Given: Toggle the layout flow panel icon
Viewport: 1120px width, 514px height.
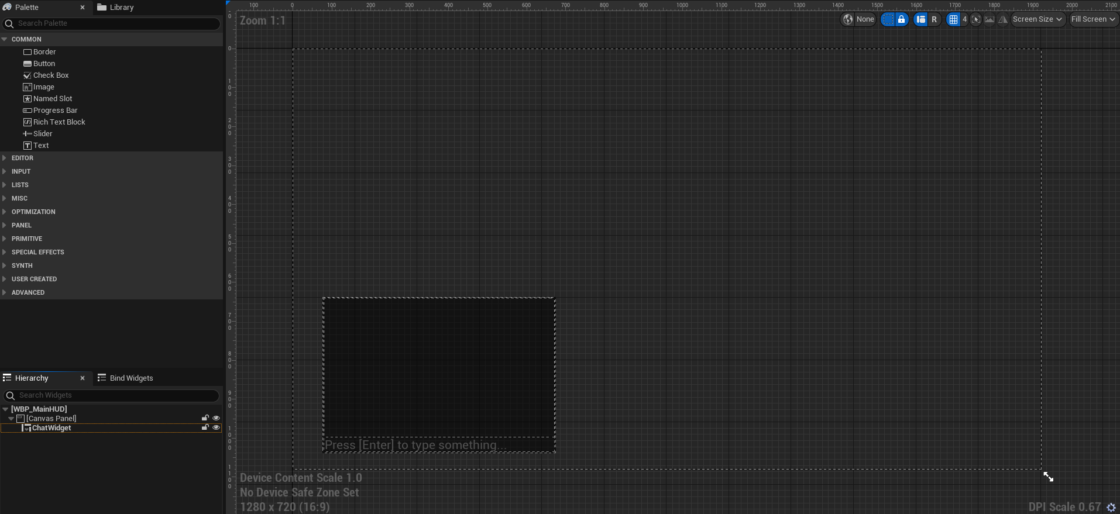Looking at the screenshot, I should [921, 19].
